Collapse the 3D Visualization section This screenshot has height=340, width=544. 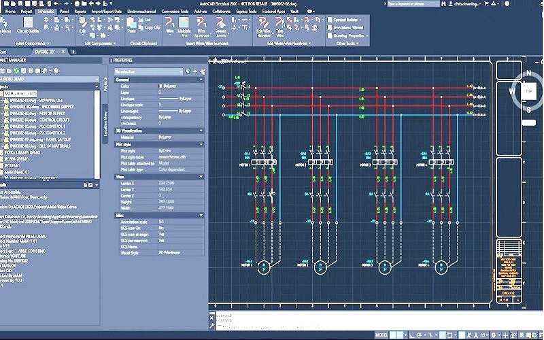coord(201,131)
